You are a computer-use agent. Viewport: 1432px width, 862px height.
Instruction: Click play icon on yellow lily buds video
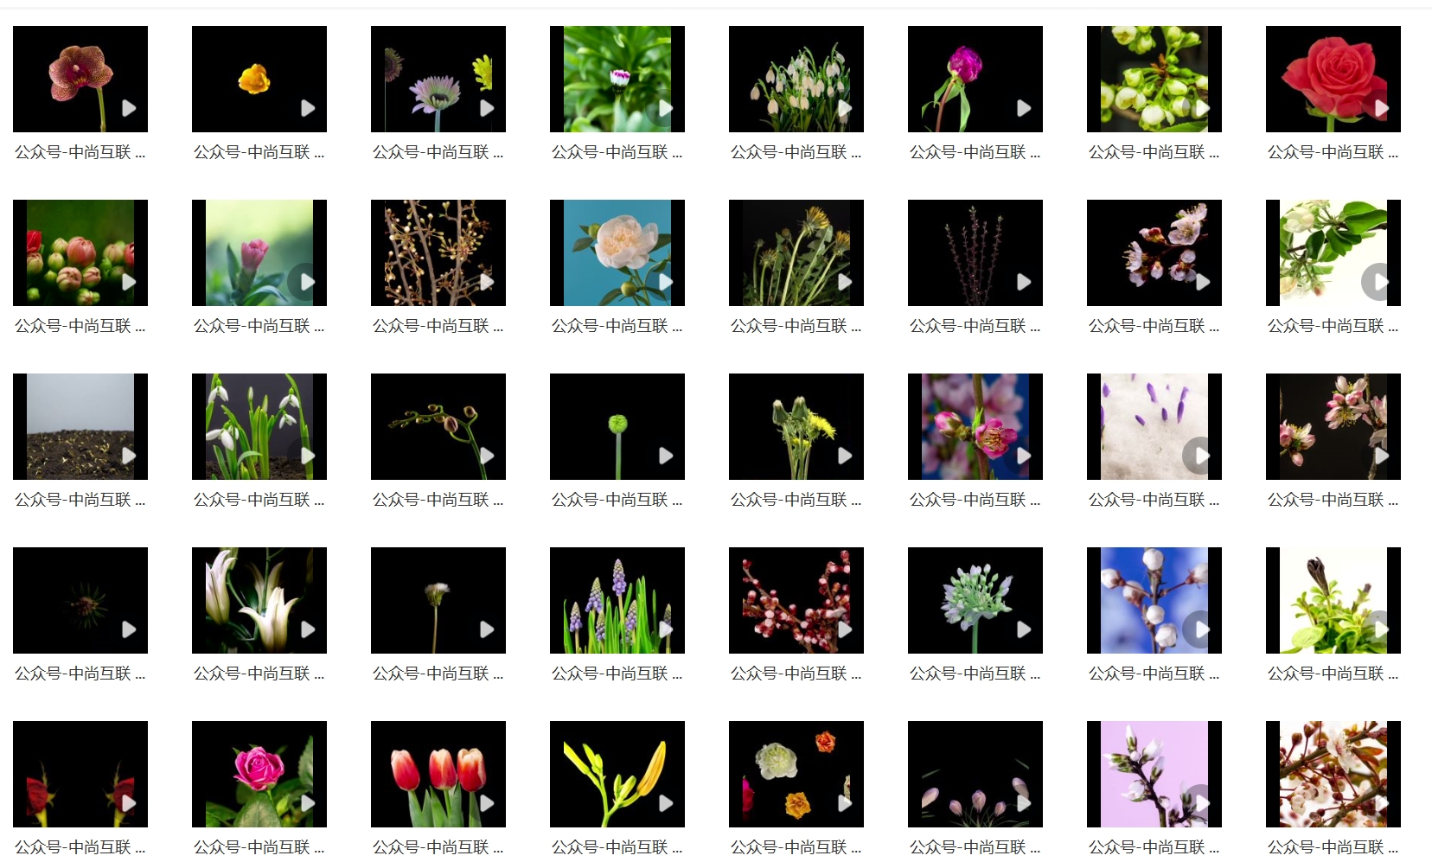click(x=666, y=803)
